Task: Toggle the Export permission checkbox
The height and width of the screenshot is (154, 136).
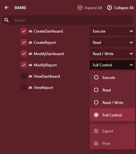Action: (96, 131)
